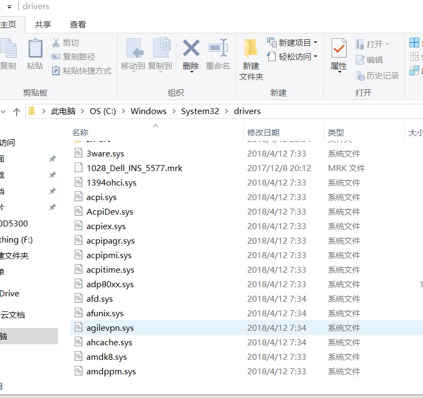Select file acpipmi.sys
423x398 pixels.
pyautogui.click(x=109, y=255)
